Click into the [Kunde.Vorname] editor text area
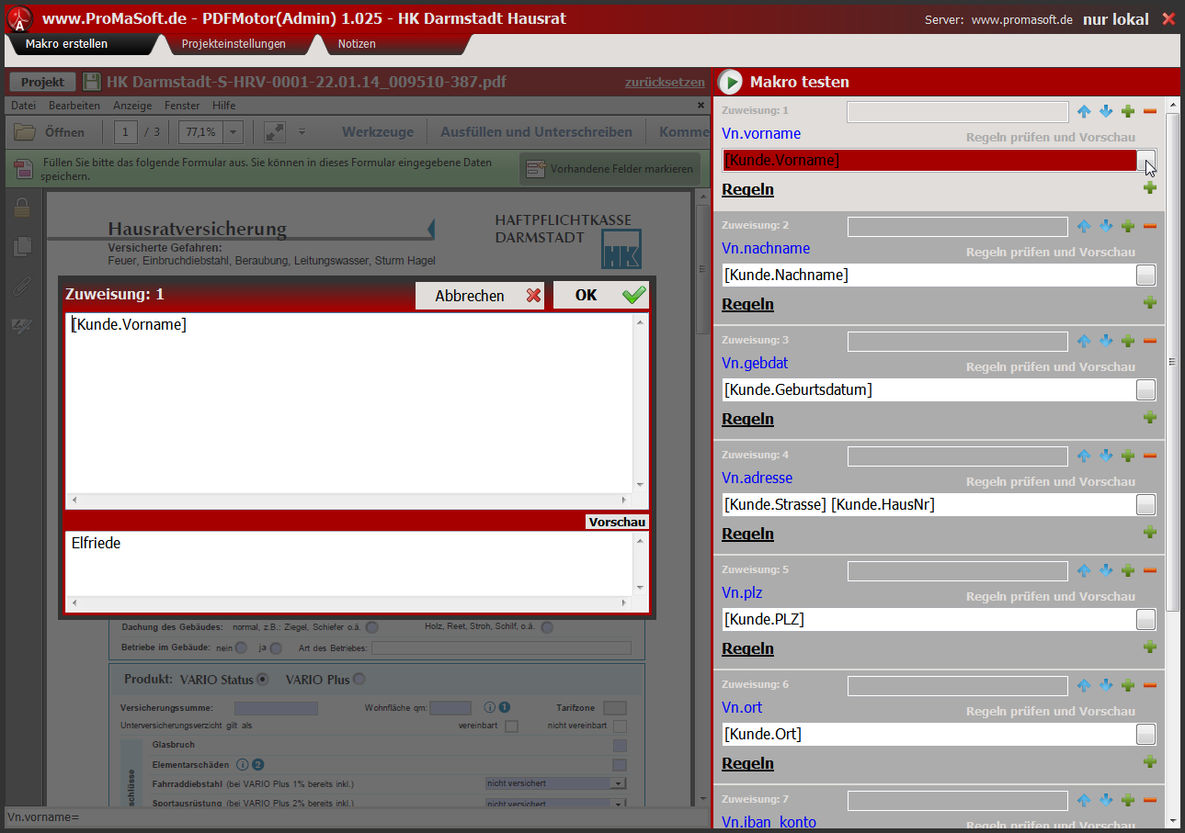1185x833 pixels. point(349,402)
